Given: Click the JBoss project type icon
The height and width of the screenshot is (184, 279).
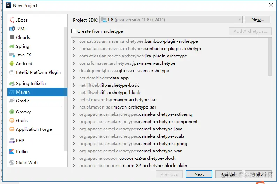Looking at the screenshot, I should (x=12, y=20).
